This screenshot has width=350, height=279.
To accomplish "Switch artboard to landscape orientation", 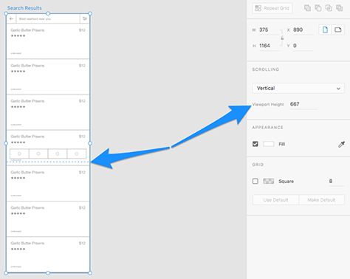I will (338, 30).
